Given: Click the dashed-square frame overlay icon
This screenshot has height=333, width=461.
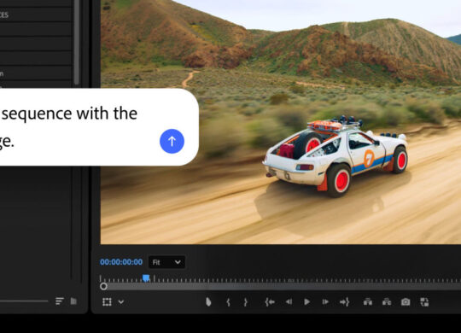Looking at the screenshot, I should [x=107, y=301].
